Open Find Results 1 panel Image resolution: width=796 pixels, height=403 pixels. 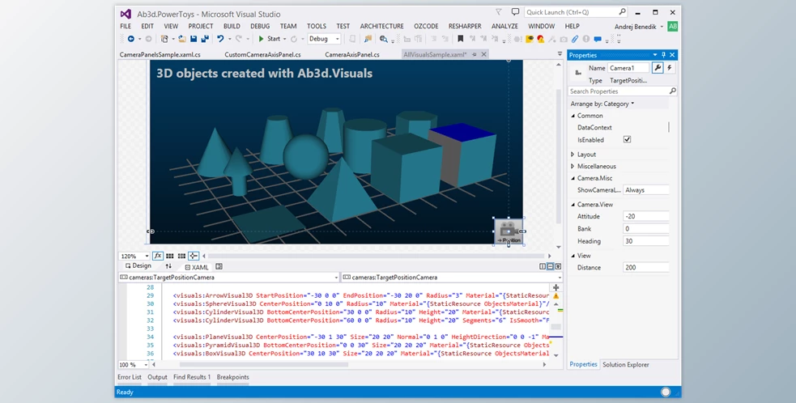click(192, 377)
